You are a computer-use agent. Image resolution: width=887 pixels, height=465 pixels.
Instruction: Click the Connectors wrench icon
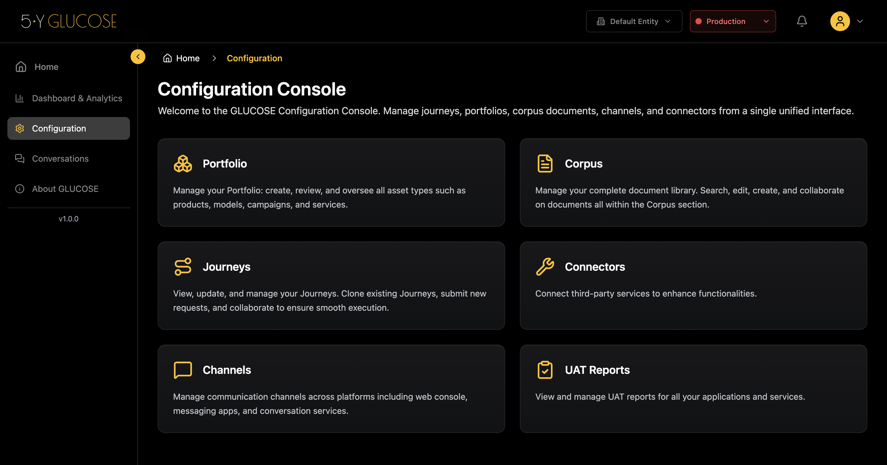click(x=545, y=267)
